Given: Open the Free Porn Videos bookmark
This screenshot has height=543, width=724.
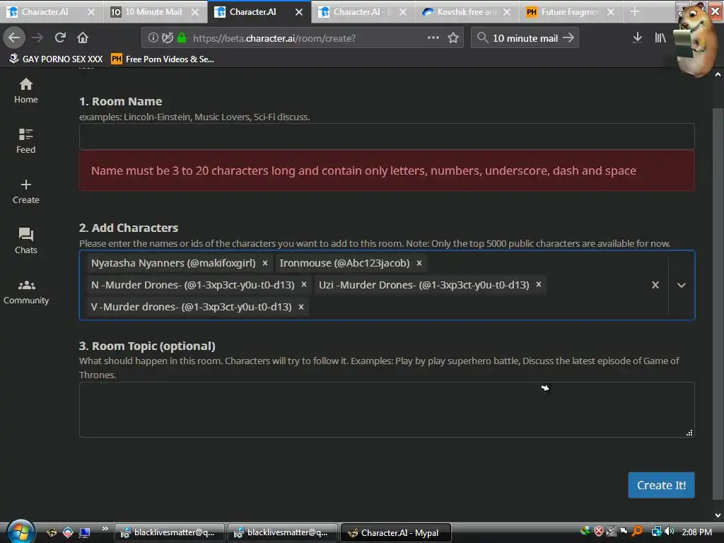Looking at the screenshot, I should [x=163, y=59].
